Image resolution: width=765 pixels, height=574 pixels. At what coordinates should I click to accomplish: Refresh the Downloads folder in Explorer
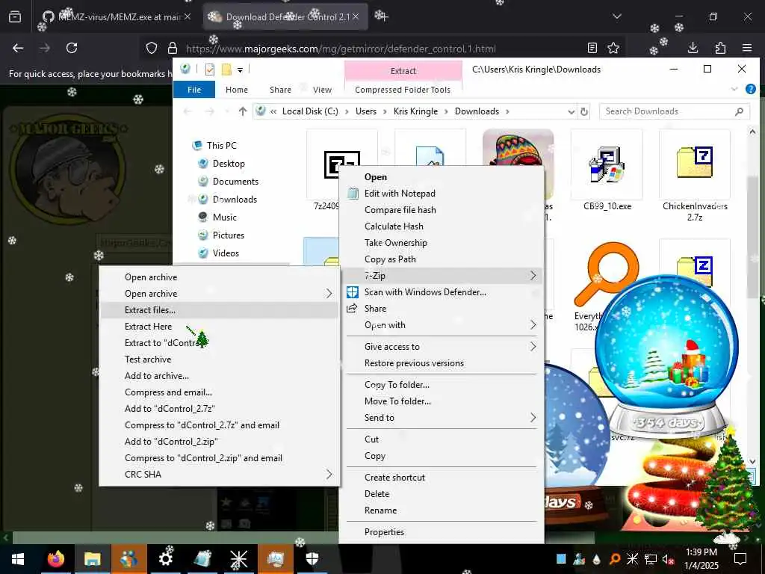[x=584, y=112]
